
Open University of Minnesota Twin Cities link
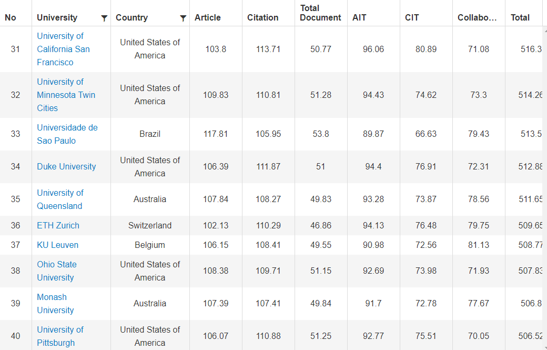[x=66, y=95]
